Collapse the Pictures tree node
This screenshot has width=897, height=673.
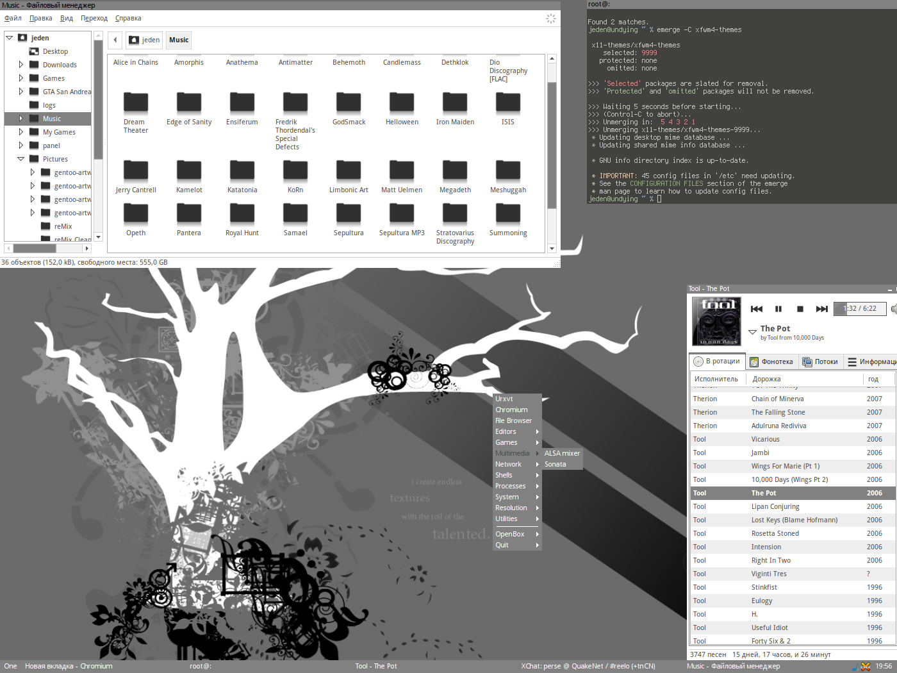pyautogui.click(x=21, y=159)
